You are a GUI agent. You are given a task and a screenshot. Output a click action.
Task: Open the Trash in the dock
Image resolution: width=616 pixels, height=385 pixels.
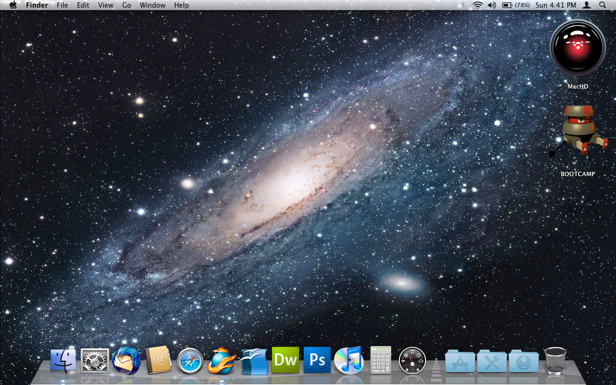(x=555, y=360)
